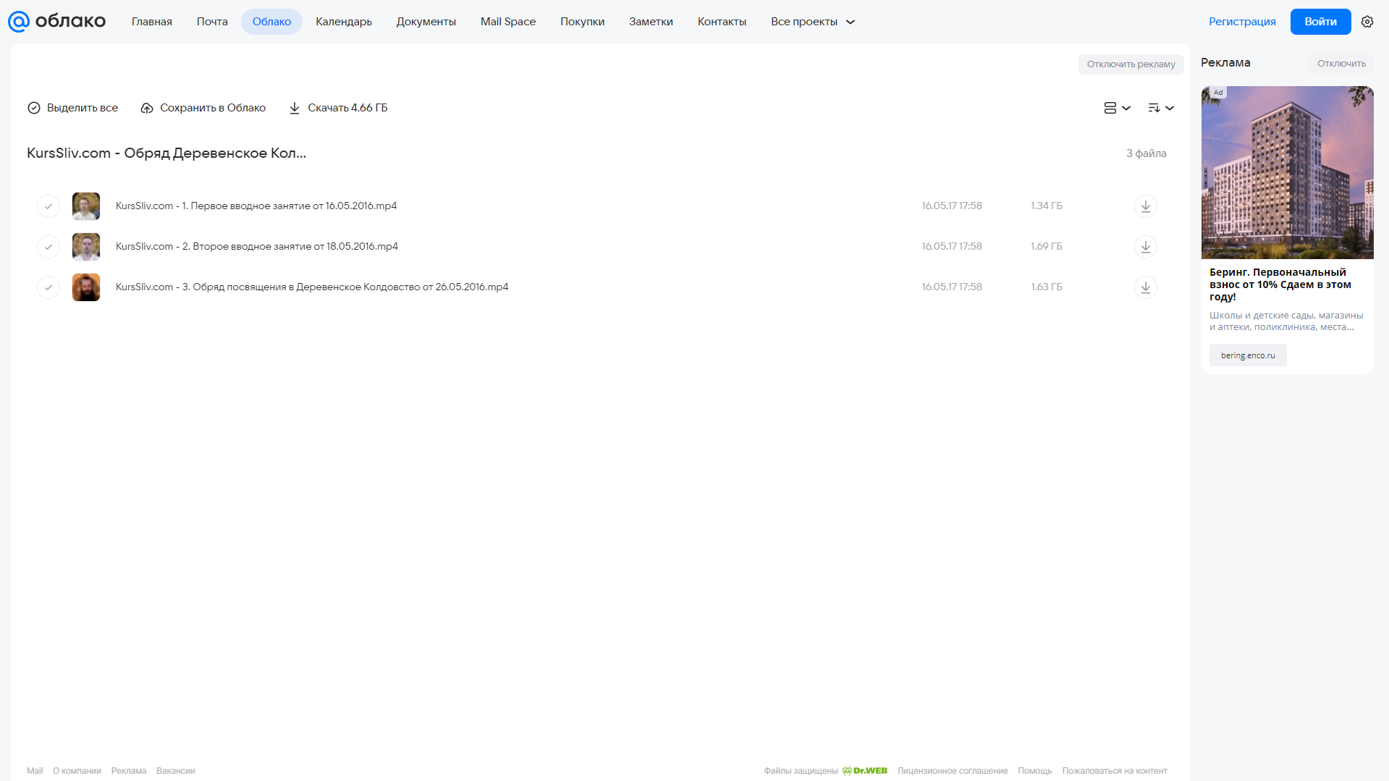Click download icon for third mp4 file
The height and width of the screenshot is (781, 1389).
point(1145,287)
